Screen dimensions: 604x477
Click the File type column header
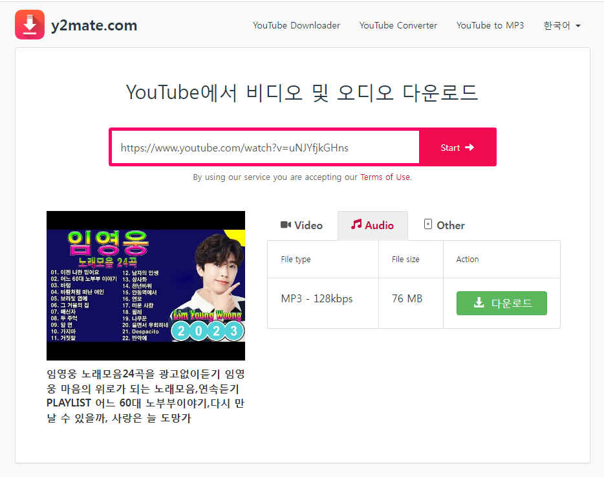[x=323, y=259]
